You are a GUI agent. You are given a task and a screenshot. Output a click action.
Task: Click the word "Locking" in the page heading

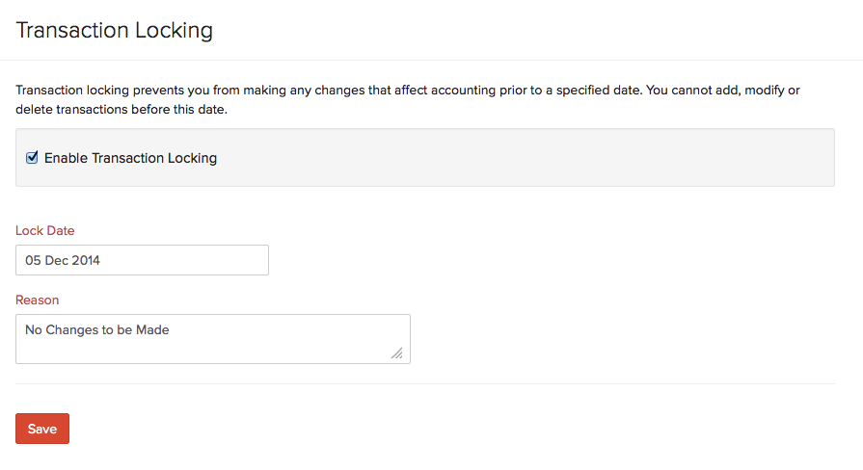[175, 30]
